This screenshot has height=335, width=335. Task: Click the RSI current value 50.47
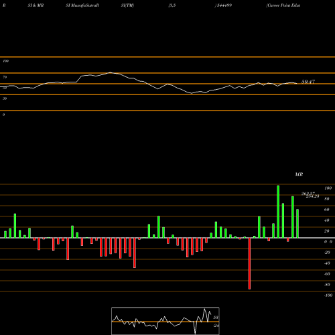[308, 82]
